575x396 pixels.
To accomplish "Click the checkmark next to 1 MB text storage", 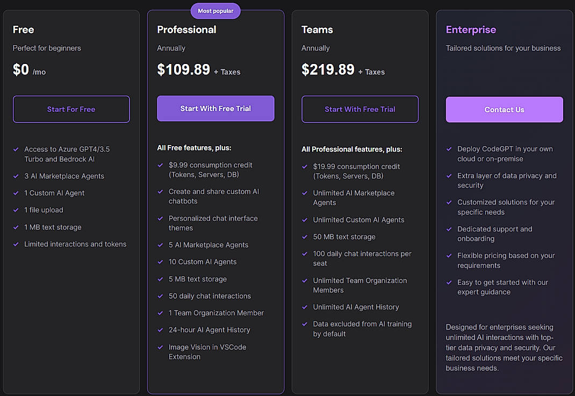I will pos(16,227).
